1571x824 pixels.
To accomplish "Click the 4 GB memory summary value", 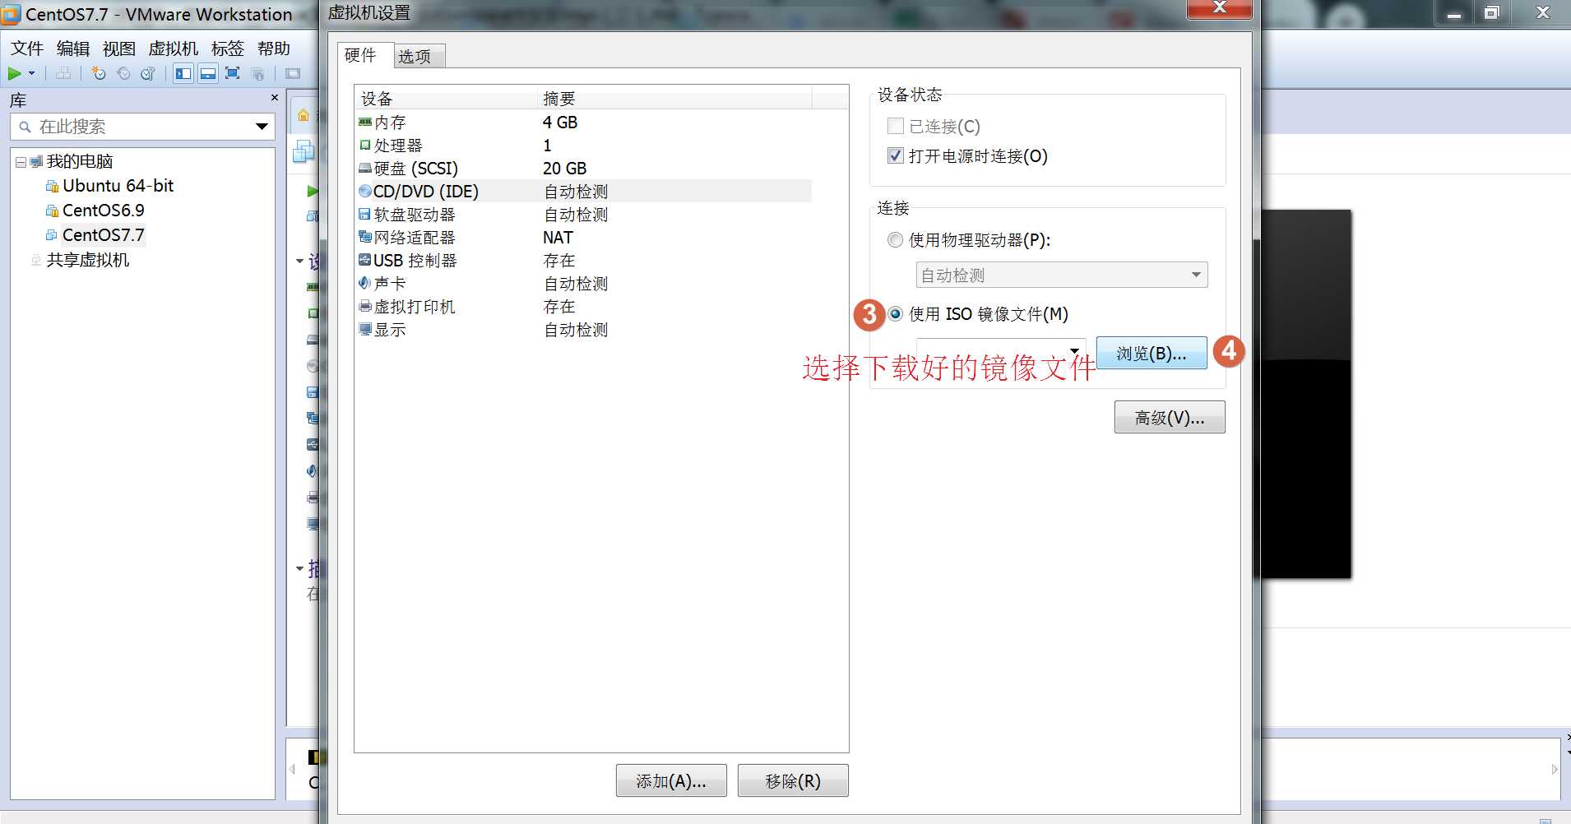I will coord(560,123).
